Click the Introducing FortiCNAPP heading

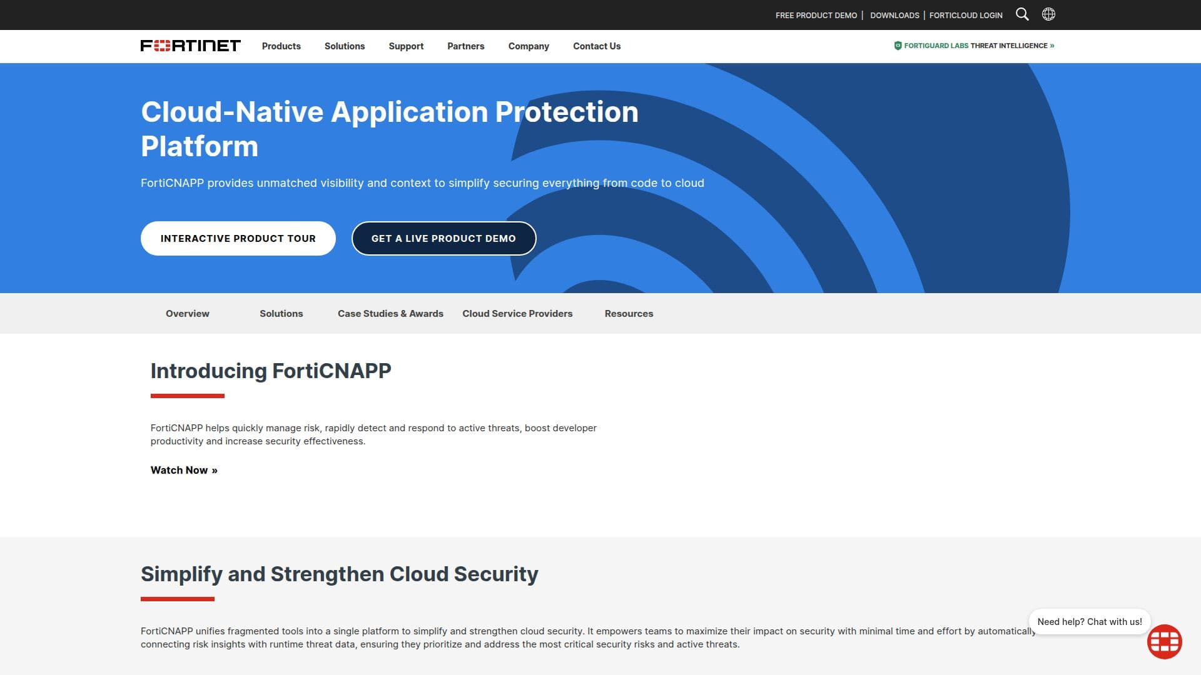(x=271, y=371)
